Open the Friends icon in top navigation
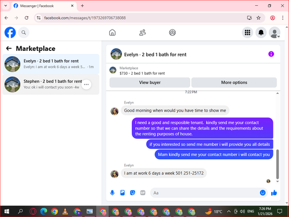The image size is (289, 217). point(142,32)
